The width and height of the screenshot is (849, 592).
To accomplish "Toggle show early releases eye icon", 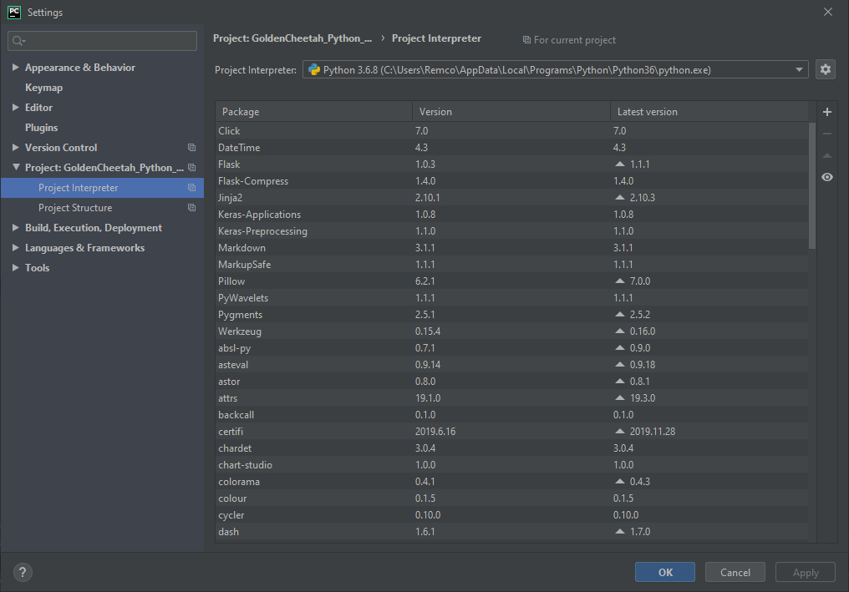I will click(826, 177).
